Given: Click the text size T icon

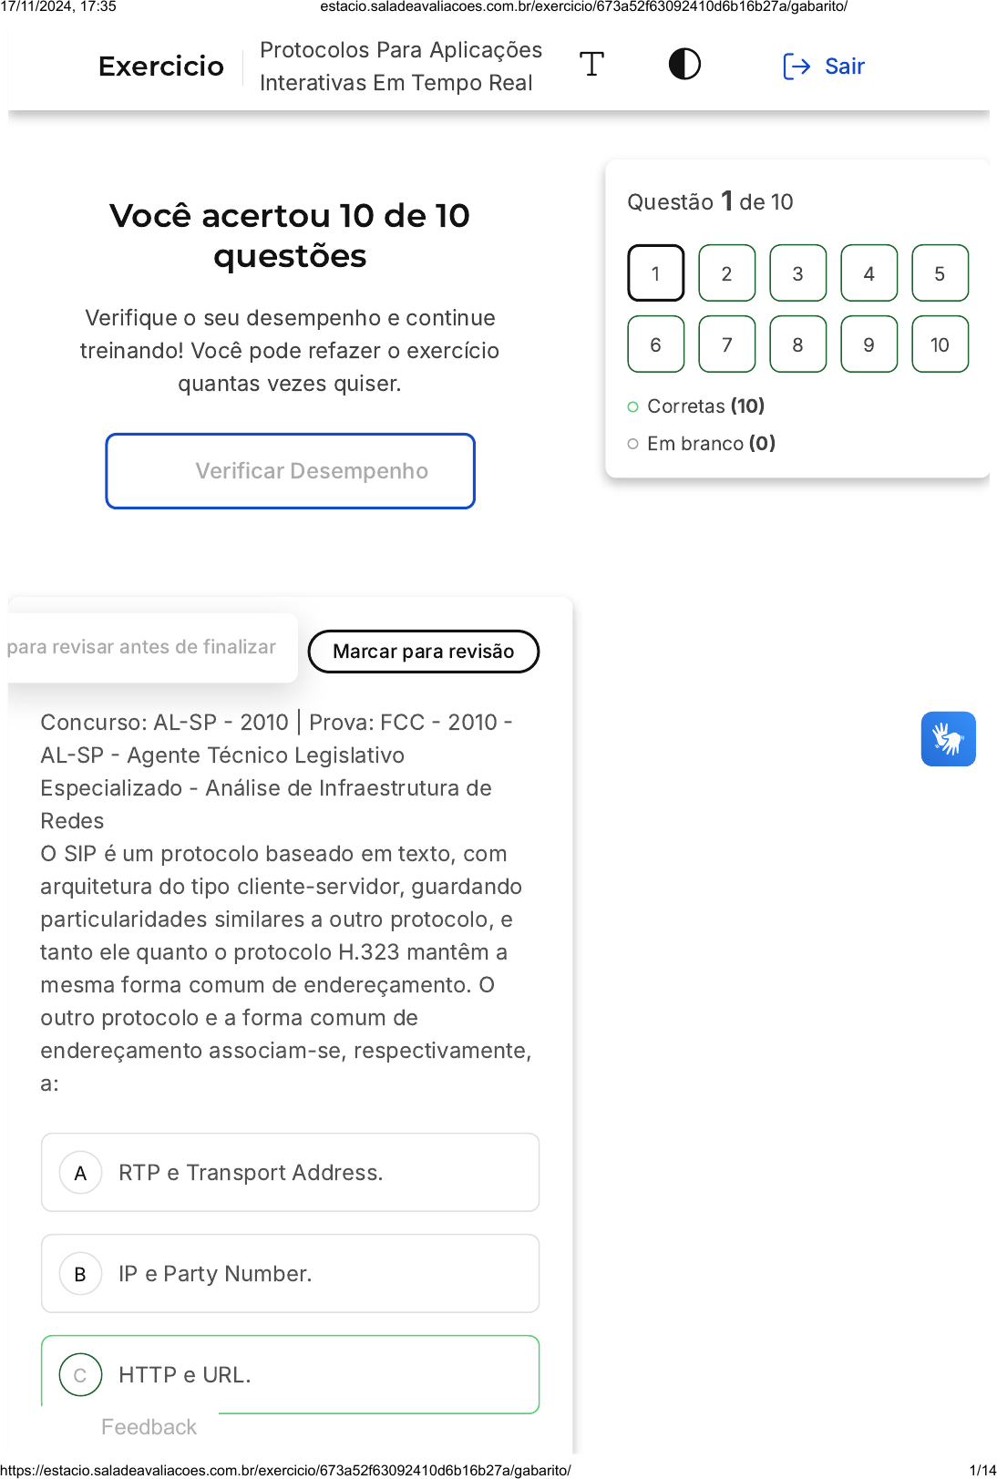Looking at the screenshot, I should (x=591, y=65).
